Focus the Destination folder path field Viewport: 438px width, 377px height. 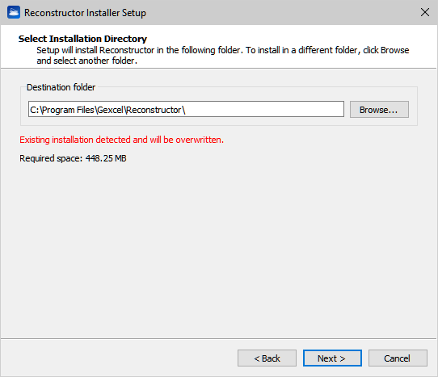click(186, 109)
